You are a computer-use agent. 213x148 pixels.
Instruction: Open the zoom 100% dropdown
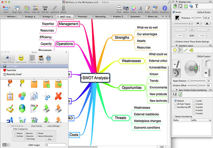162,147
